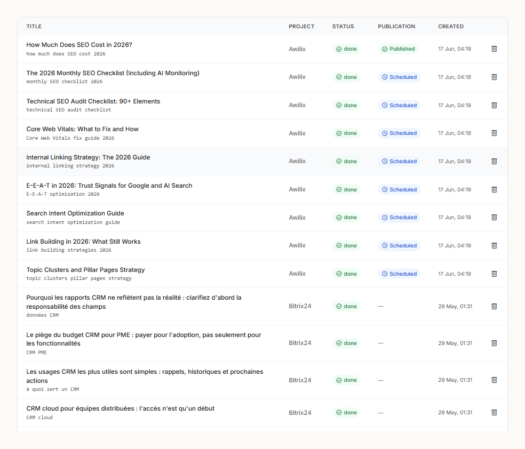Click created date of Les usages CRM row
The height and width of the screenshot is (449, 525).
point(455,380)
